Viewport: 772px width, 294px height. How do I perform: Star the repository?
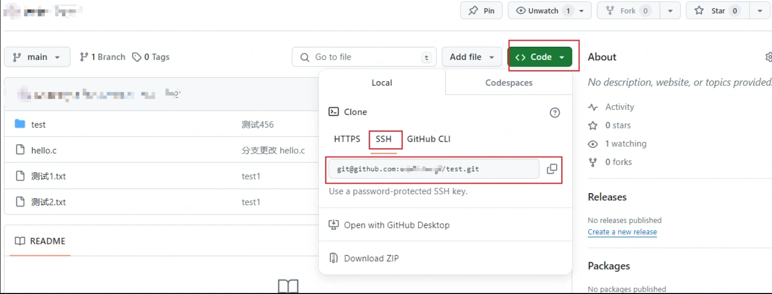point(717,10)
